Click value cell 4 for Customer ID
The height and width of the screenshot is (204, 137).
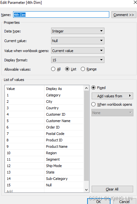(25, 114)
